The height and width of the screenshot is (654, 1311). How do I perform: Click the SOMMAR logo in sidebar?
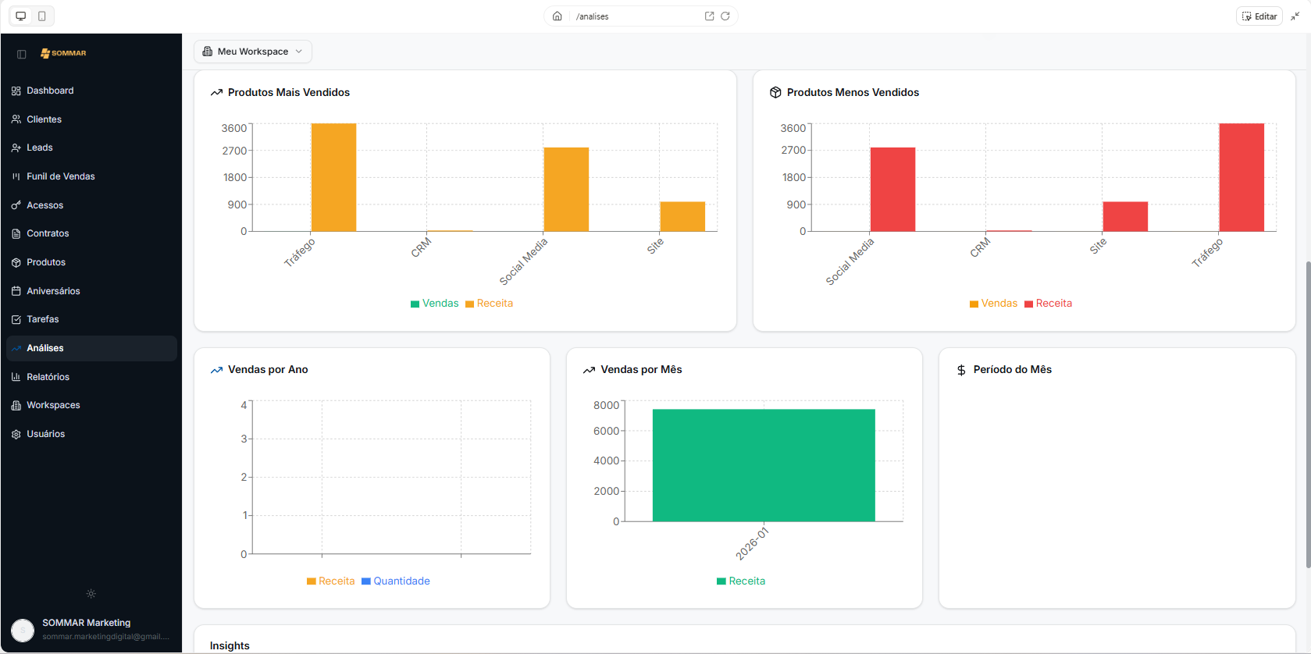(x=63, y=53)
